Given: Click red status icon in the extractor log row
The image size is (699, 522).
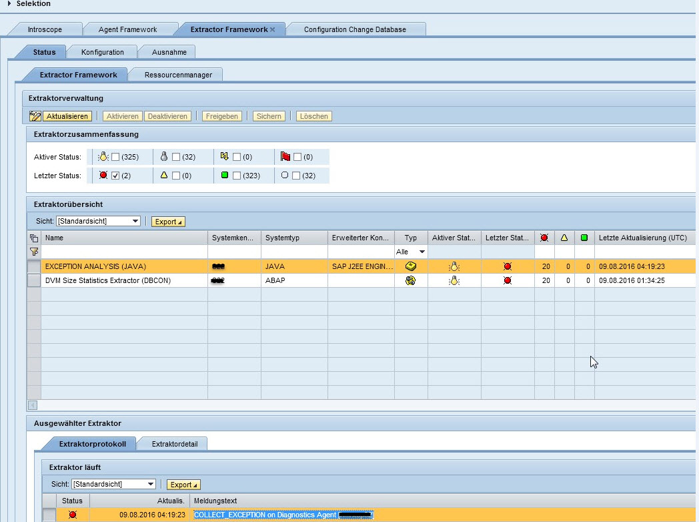Looking at the screenshot, I should coord(73,515).
